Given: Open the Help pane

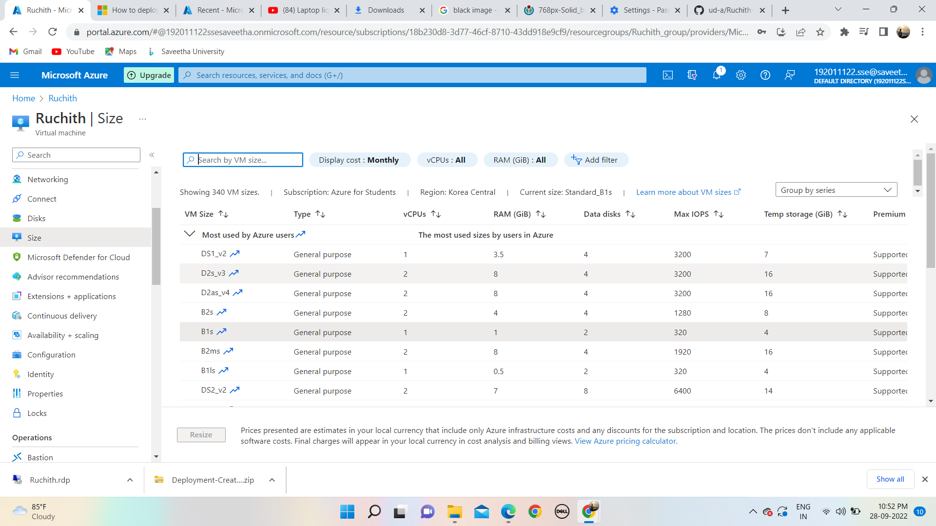Looking at the screenshot, I should (765, 75).
